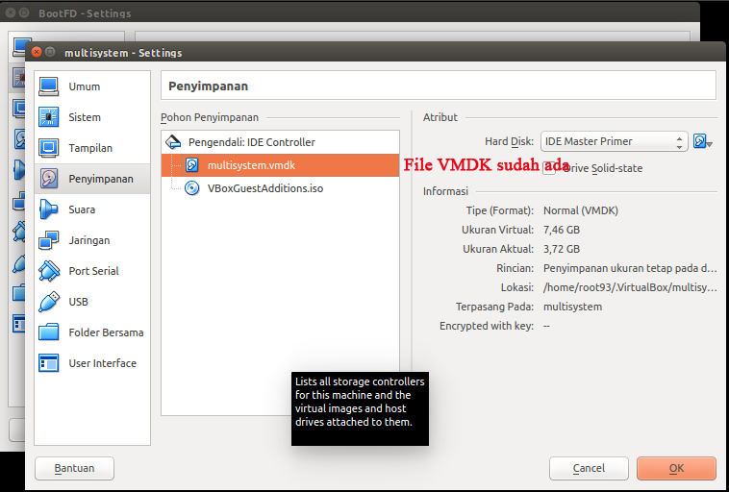
Task: Click the Umum monitor icon
Action: coord(49,86)
